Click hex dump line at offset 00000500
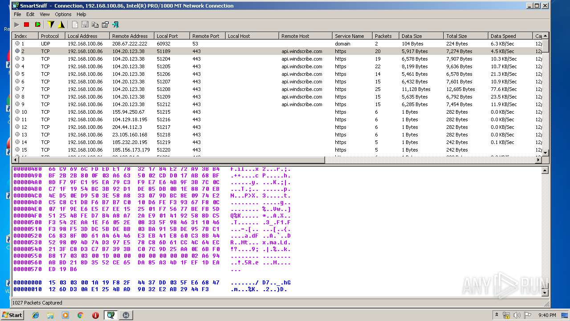Screen dimensions: 570x321 [x=152, y=222]
